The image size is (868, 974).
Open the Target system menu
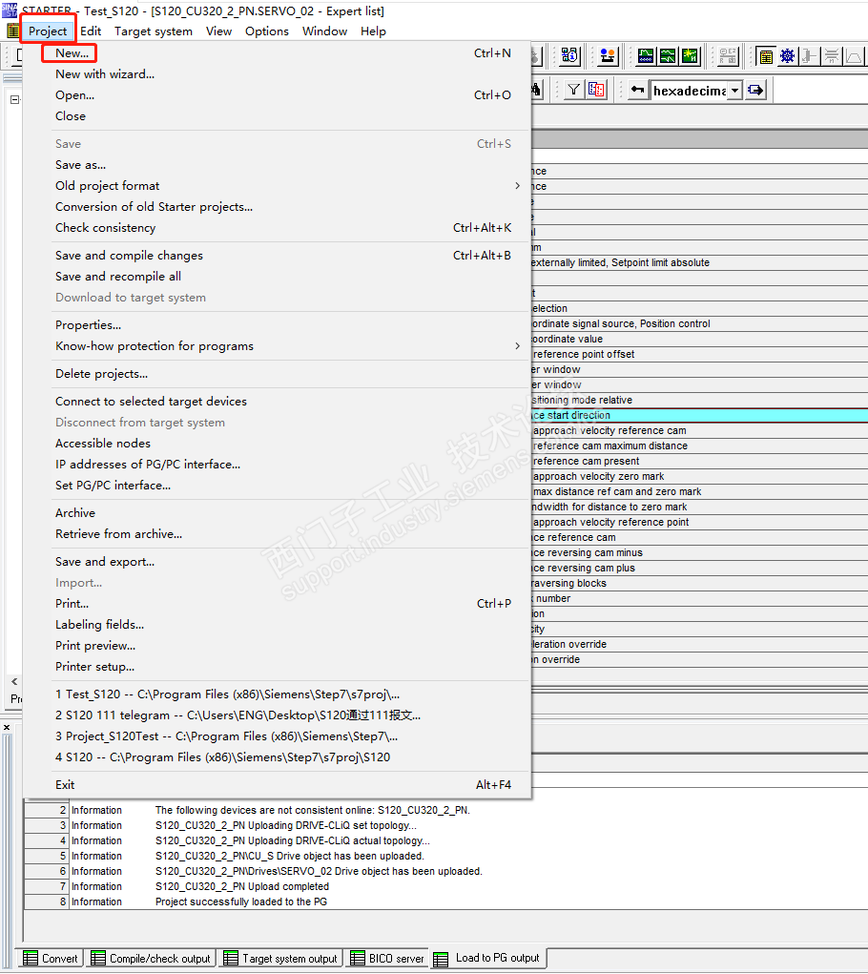pos(154,31)
